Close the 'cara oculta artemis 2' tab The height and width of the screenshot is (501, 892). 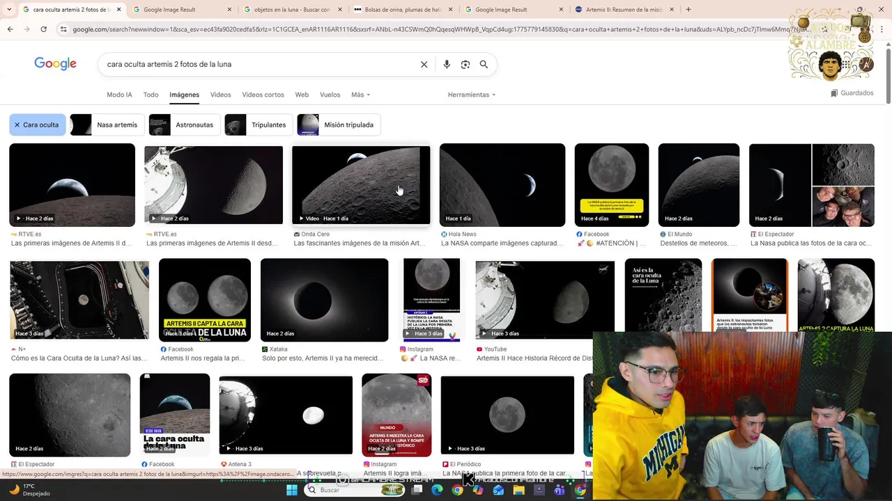click(x=118, y=10)
